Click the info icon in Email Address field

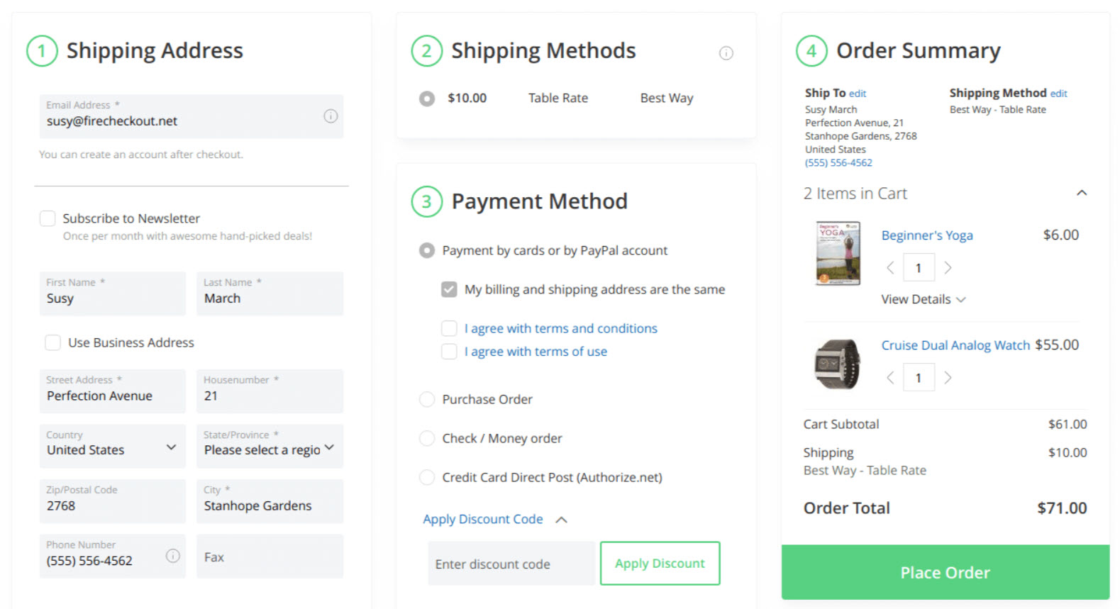coord(331,116)
